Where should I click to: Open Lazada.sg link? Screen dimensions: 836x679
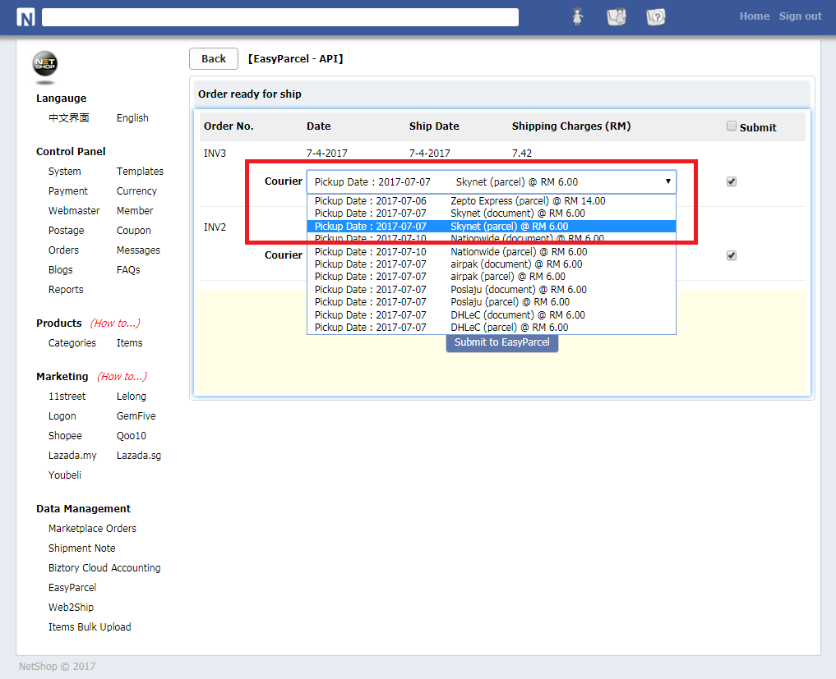(139, 456)
